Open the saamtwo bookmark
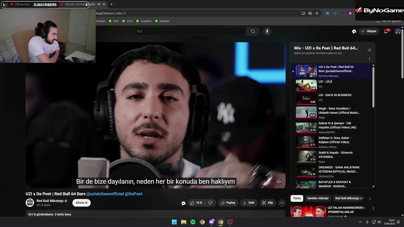This screenshot has width=404, height=227. coord(162,21)
